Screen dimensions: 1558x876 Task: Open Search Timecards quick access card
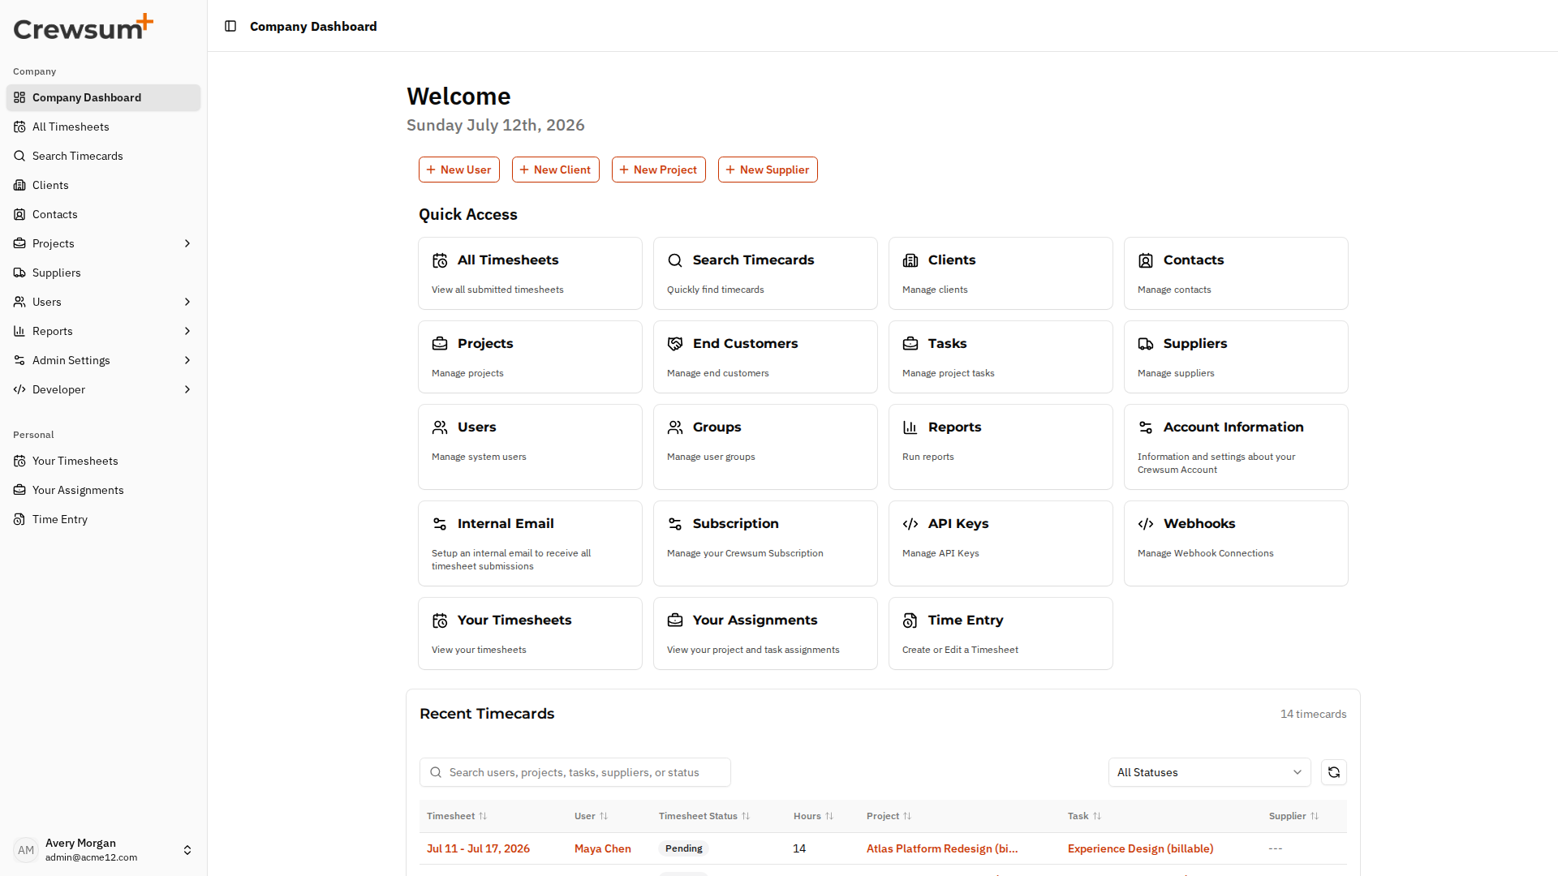point(765,273)
